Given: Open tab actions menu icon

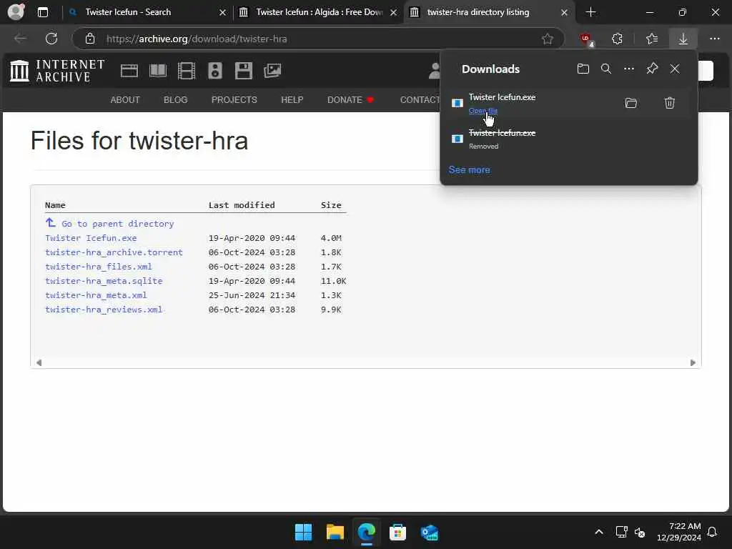Looking at the screenshot, I should (x=42, y=12).
